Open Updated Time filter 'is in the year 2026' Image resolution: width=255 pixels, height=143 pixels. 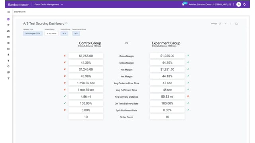click(x=33, y=33)
